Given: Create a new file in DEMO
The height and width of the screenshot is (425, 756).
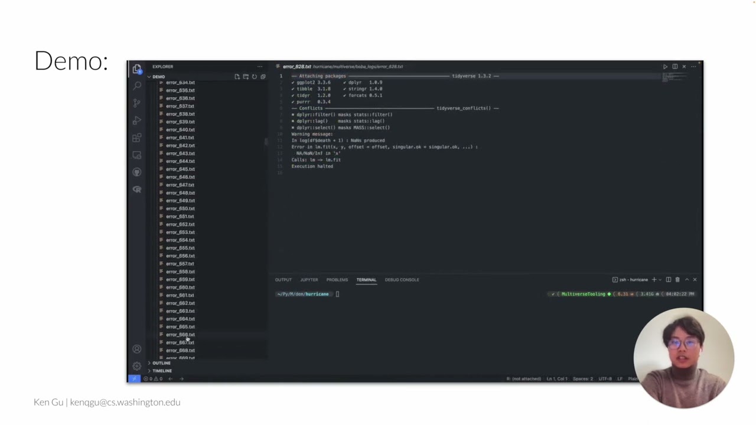Looking at the screenshot, I should 237,77.
